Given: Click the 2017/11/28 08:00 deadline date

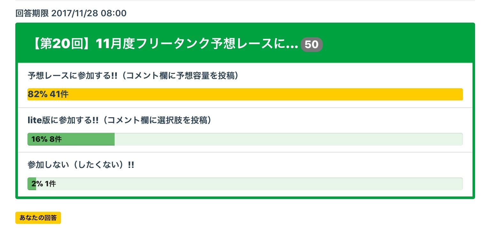Looking at the screenshot, I should coord(89,13).
